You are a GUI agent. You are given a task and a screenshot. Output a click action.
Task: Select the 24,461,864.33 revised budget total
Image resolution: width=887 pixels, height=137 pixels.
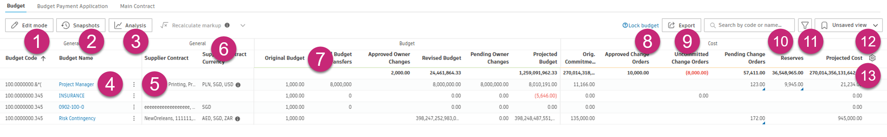pos(445,73)
